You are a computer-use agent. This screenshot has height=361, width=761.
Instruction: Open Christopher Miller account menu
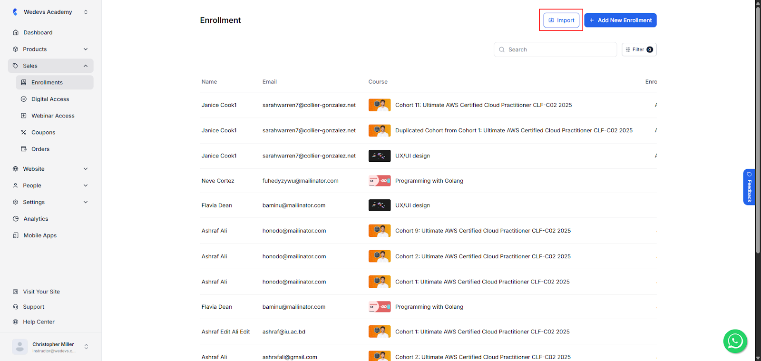coord(86,347)
